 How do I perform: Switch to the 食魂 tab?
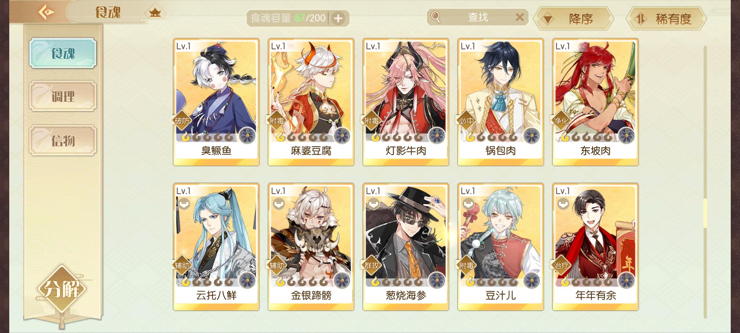pos(63,53)
